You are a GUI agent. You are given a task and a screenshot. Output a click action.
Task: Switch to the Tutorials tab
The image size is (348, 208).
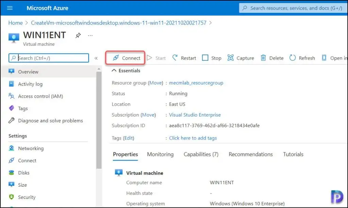[293, 154]
